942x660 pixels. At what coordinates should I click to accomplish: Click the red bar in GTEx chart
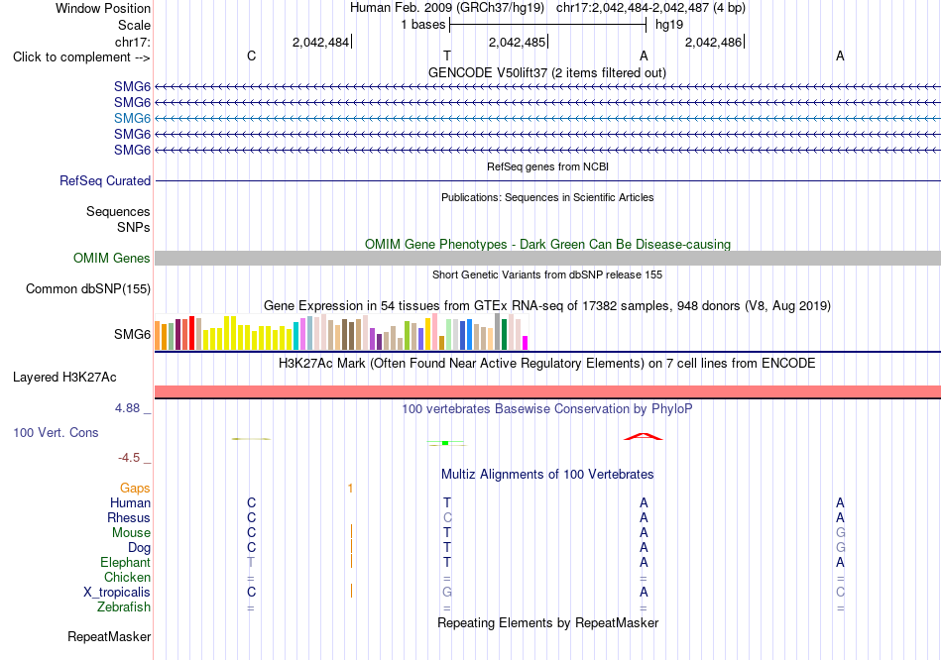(191, 333)
